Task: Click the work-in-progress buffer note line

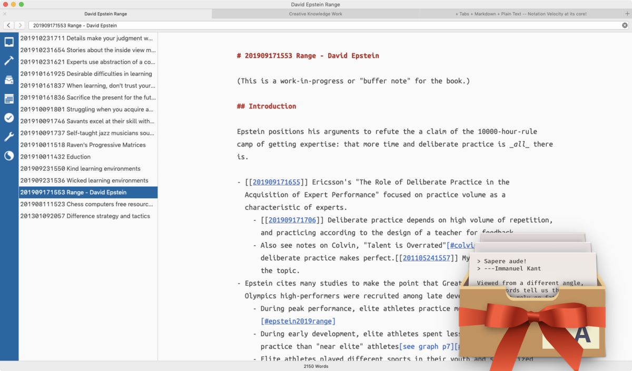Action: click(x=353, y=81)
